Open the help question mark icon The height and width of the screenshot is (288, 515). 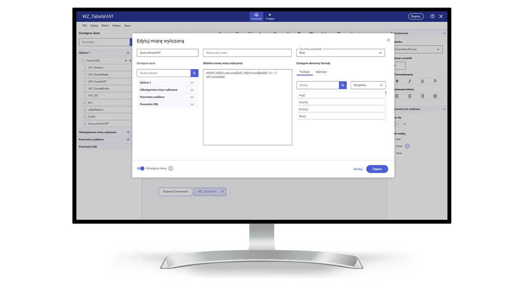pos(432,16)
